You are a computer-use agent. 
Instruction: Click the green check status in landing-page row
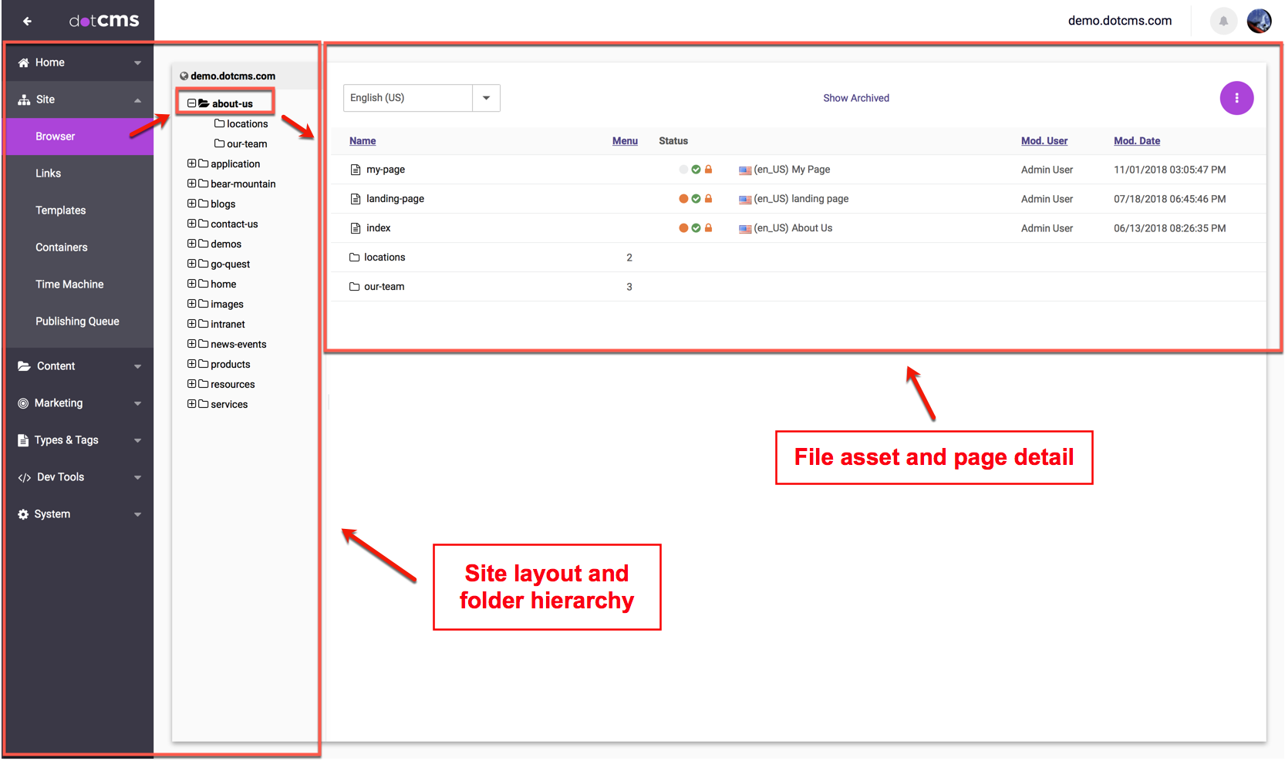pos(696,199)
